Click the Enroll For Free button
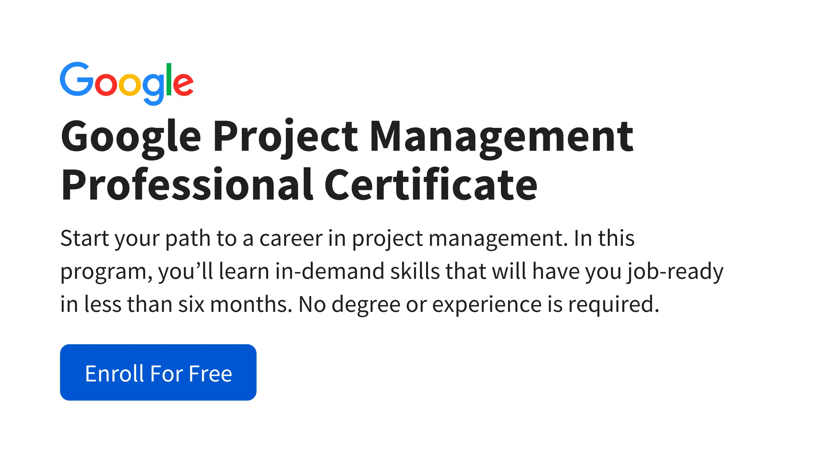Screen dimensions: 822x462 pos(158,372)
